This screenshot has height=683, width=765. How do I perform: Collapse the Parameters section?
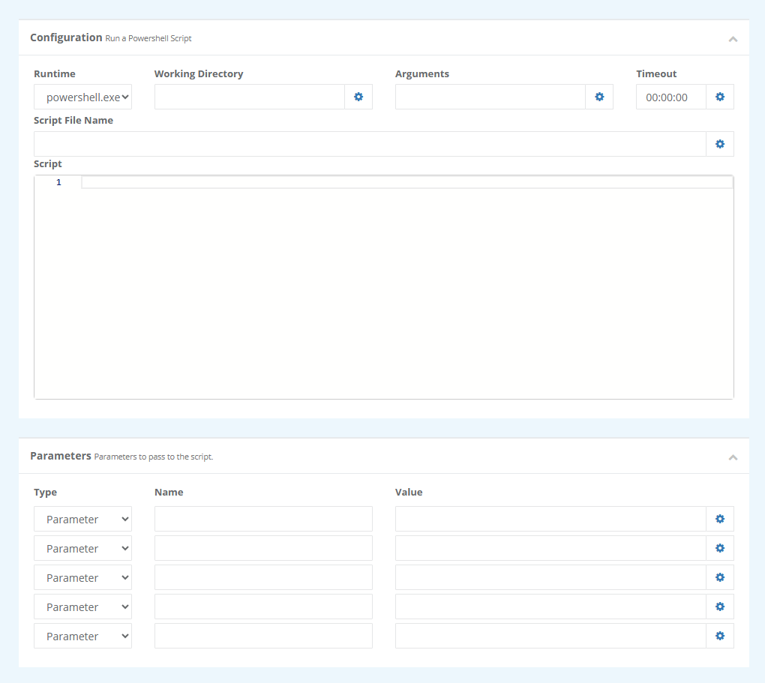point(733,457)
